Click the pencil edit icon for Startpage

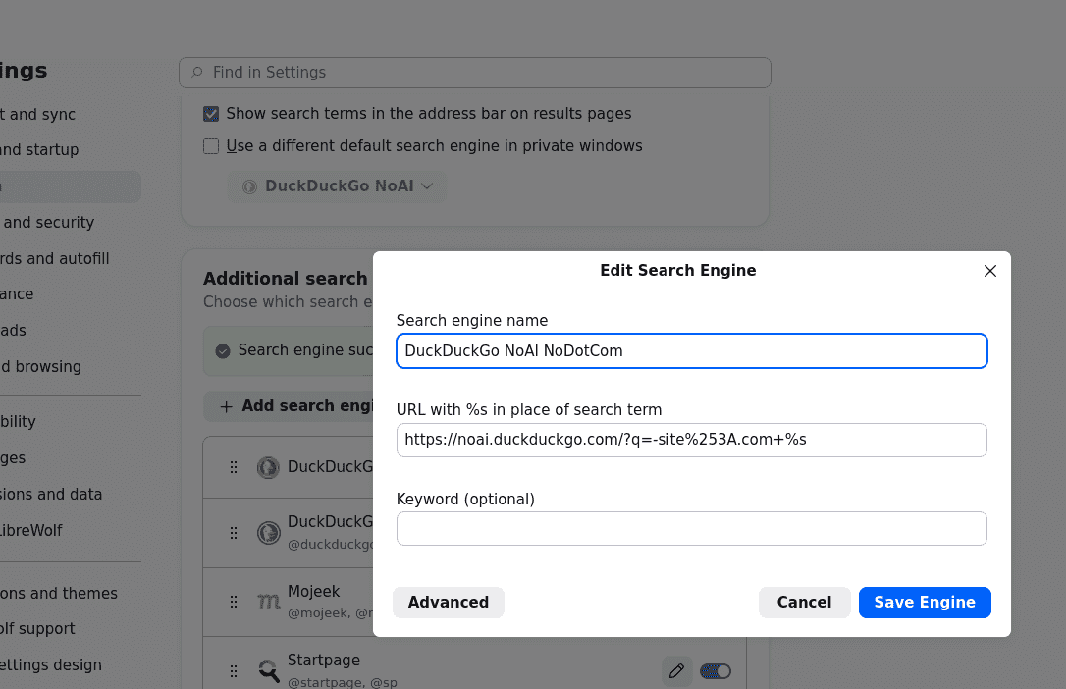[676, 671]
